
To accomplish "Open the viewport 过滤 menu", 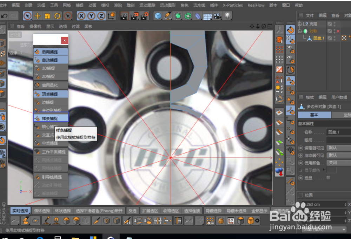I will coord(76,26).
